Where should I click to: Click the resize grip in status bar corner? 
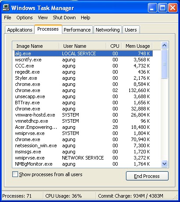click(176, 197)
